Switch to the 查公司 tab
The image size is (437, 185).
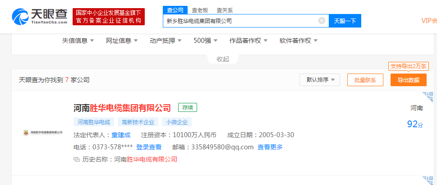pos(175,10)
